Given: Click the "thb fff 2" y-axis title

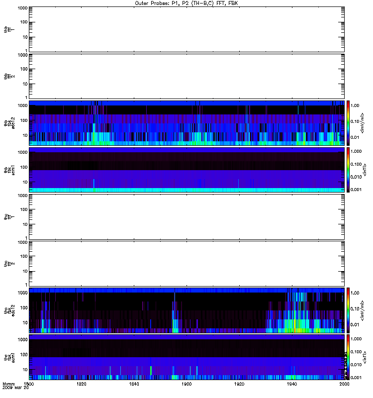Looking at the screenshot, I should tap(9, 76).
